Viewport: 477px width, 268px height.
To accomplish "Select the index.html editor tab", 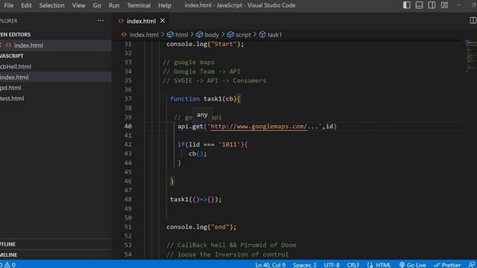I will pos(141,21).
